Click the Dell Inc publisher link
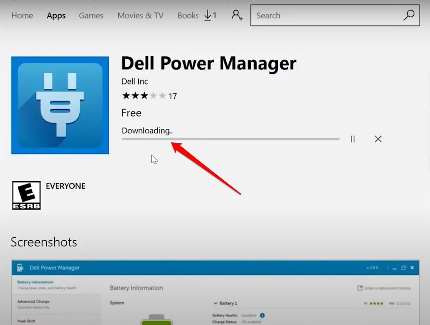This screenshot has width=430, height=325. [134, 81]
